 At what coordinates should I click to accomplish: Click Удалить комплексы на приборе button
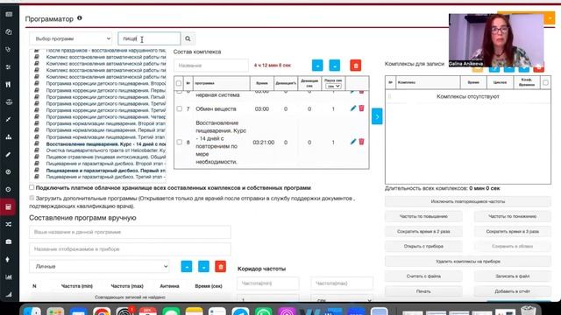pyautogui.click(x=467, y=262)
